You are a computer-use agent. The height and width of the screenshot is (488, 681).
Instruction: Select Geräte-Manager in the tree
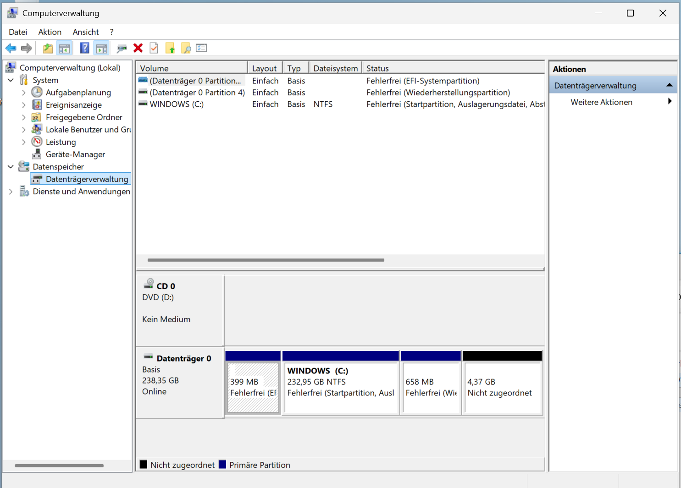75,154
